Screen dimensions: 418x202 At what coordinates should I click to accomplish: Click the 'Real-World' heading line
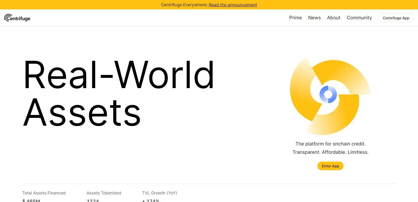click(119, 75)
